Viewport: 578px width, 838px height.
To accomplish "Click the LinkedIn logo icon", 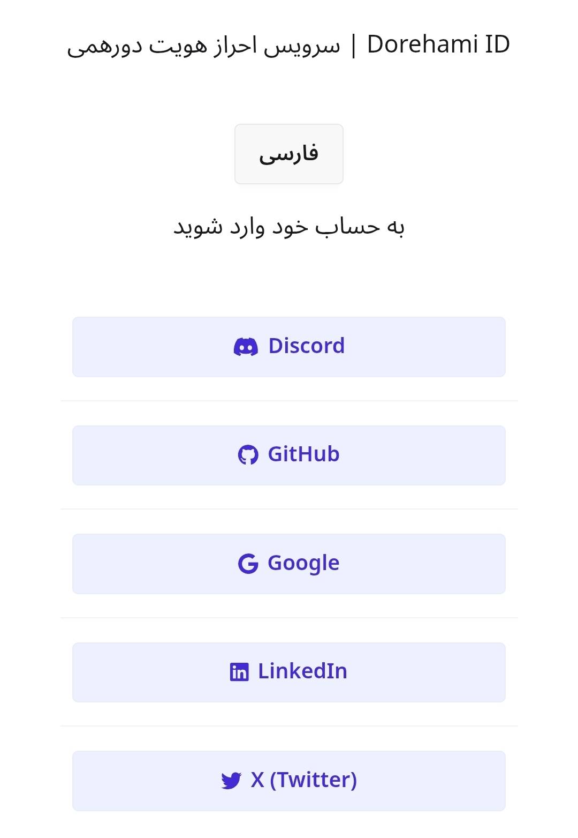I will [239, 672].
